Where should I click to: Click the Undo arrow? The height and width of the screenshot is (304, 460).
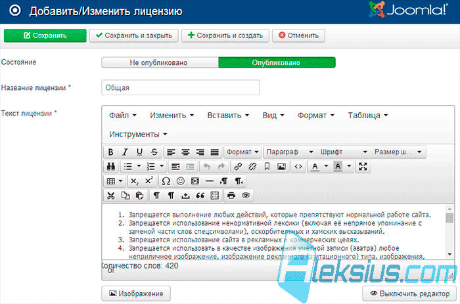click(207, 167)
